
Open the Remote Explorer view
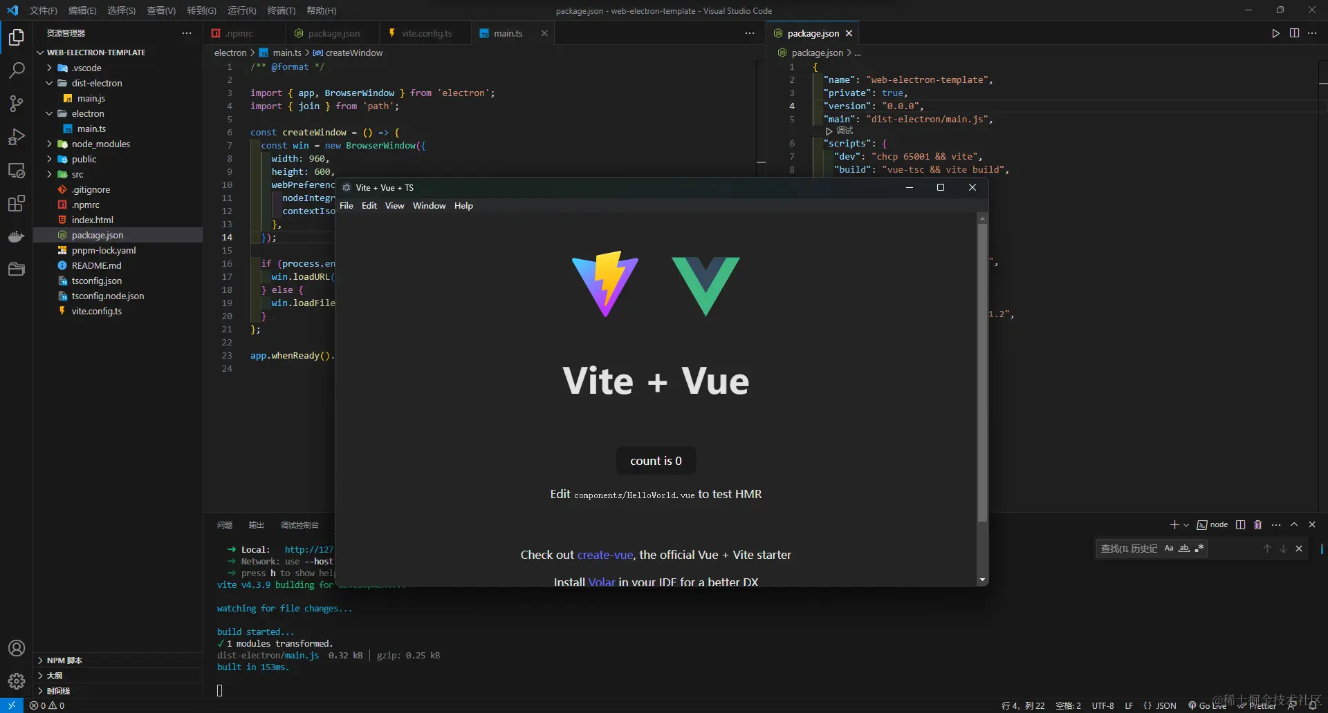16,170
